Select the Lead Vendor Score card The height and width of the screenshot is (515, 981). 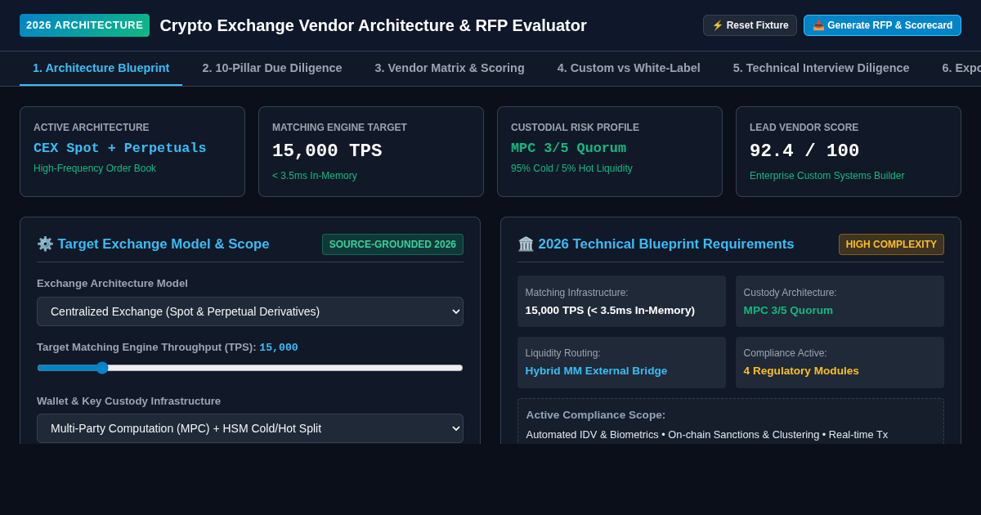(849, 151)
